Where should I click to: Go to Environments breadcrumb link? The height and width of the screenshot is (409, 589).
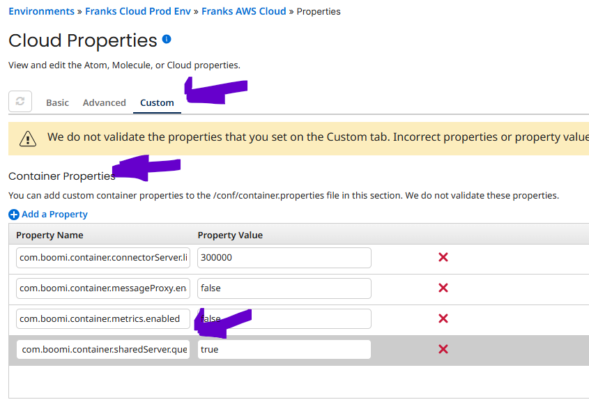click(x=41, y=11)
